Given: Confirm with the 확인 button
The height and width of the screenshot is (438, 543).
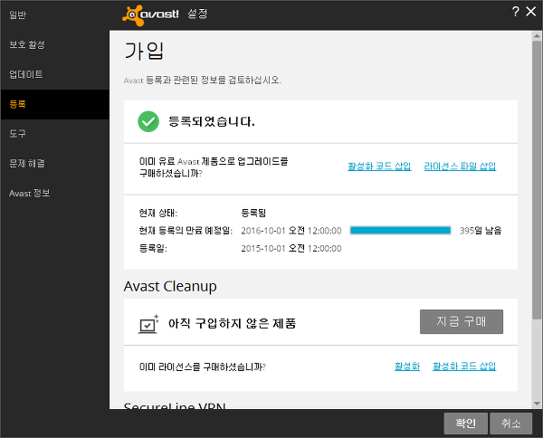Looking at the screenshot, I should [x=466, y=424].
